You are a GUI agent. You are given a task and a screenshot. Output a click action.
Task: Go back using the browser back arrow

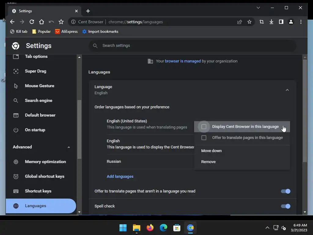coord(12,22)
